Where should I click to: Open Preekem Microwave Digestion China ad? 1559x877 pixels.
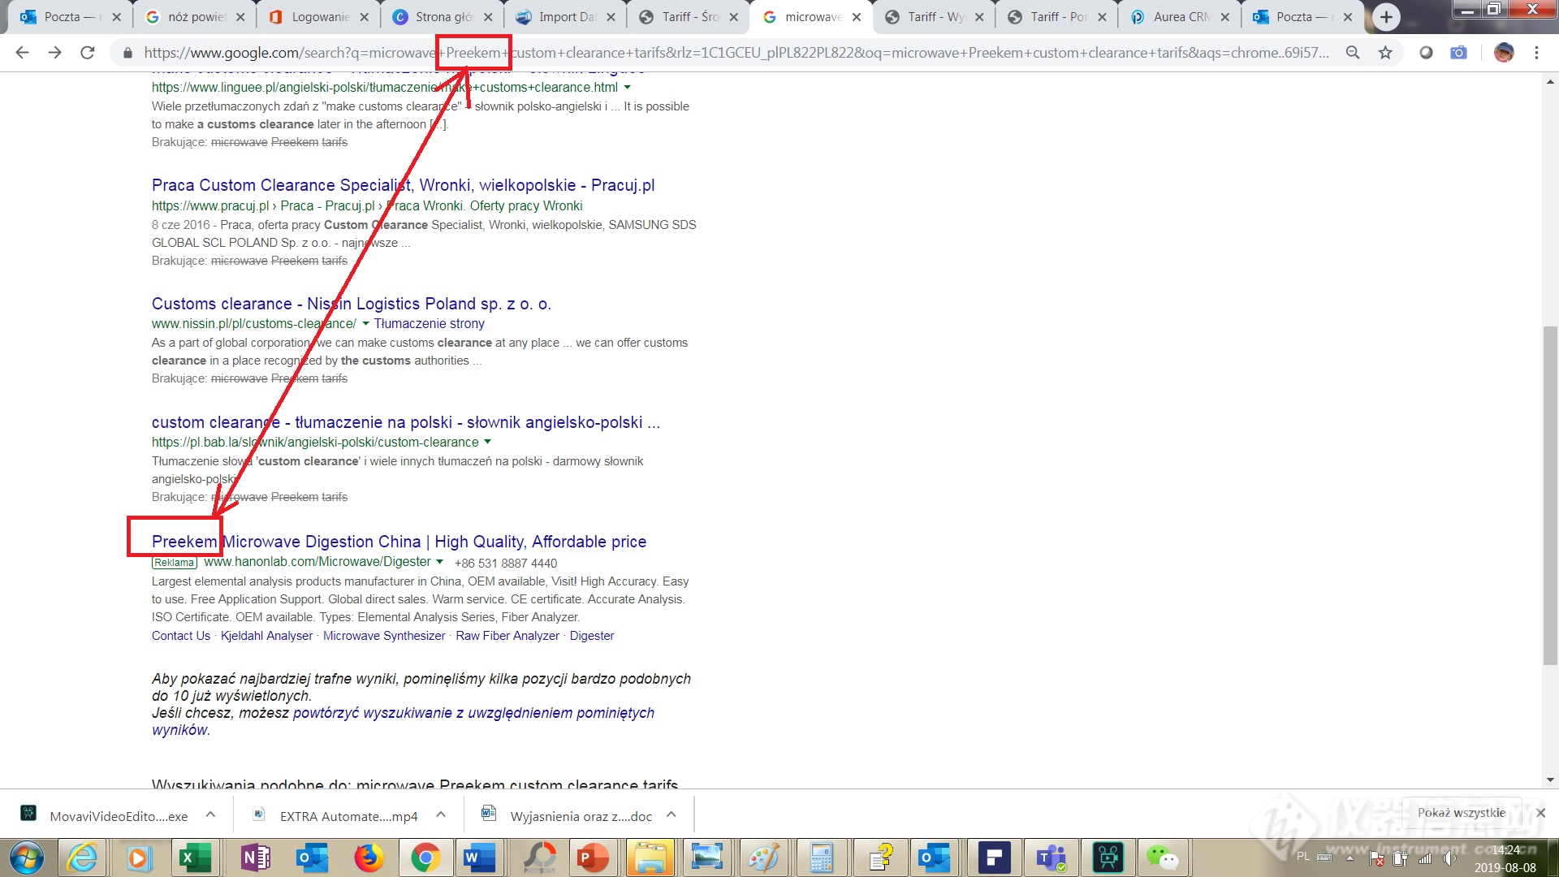[399, 542]
